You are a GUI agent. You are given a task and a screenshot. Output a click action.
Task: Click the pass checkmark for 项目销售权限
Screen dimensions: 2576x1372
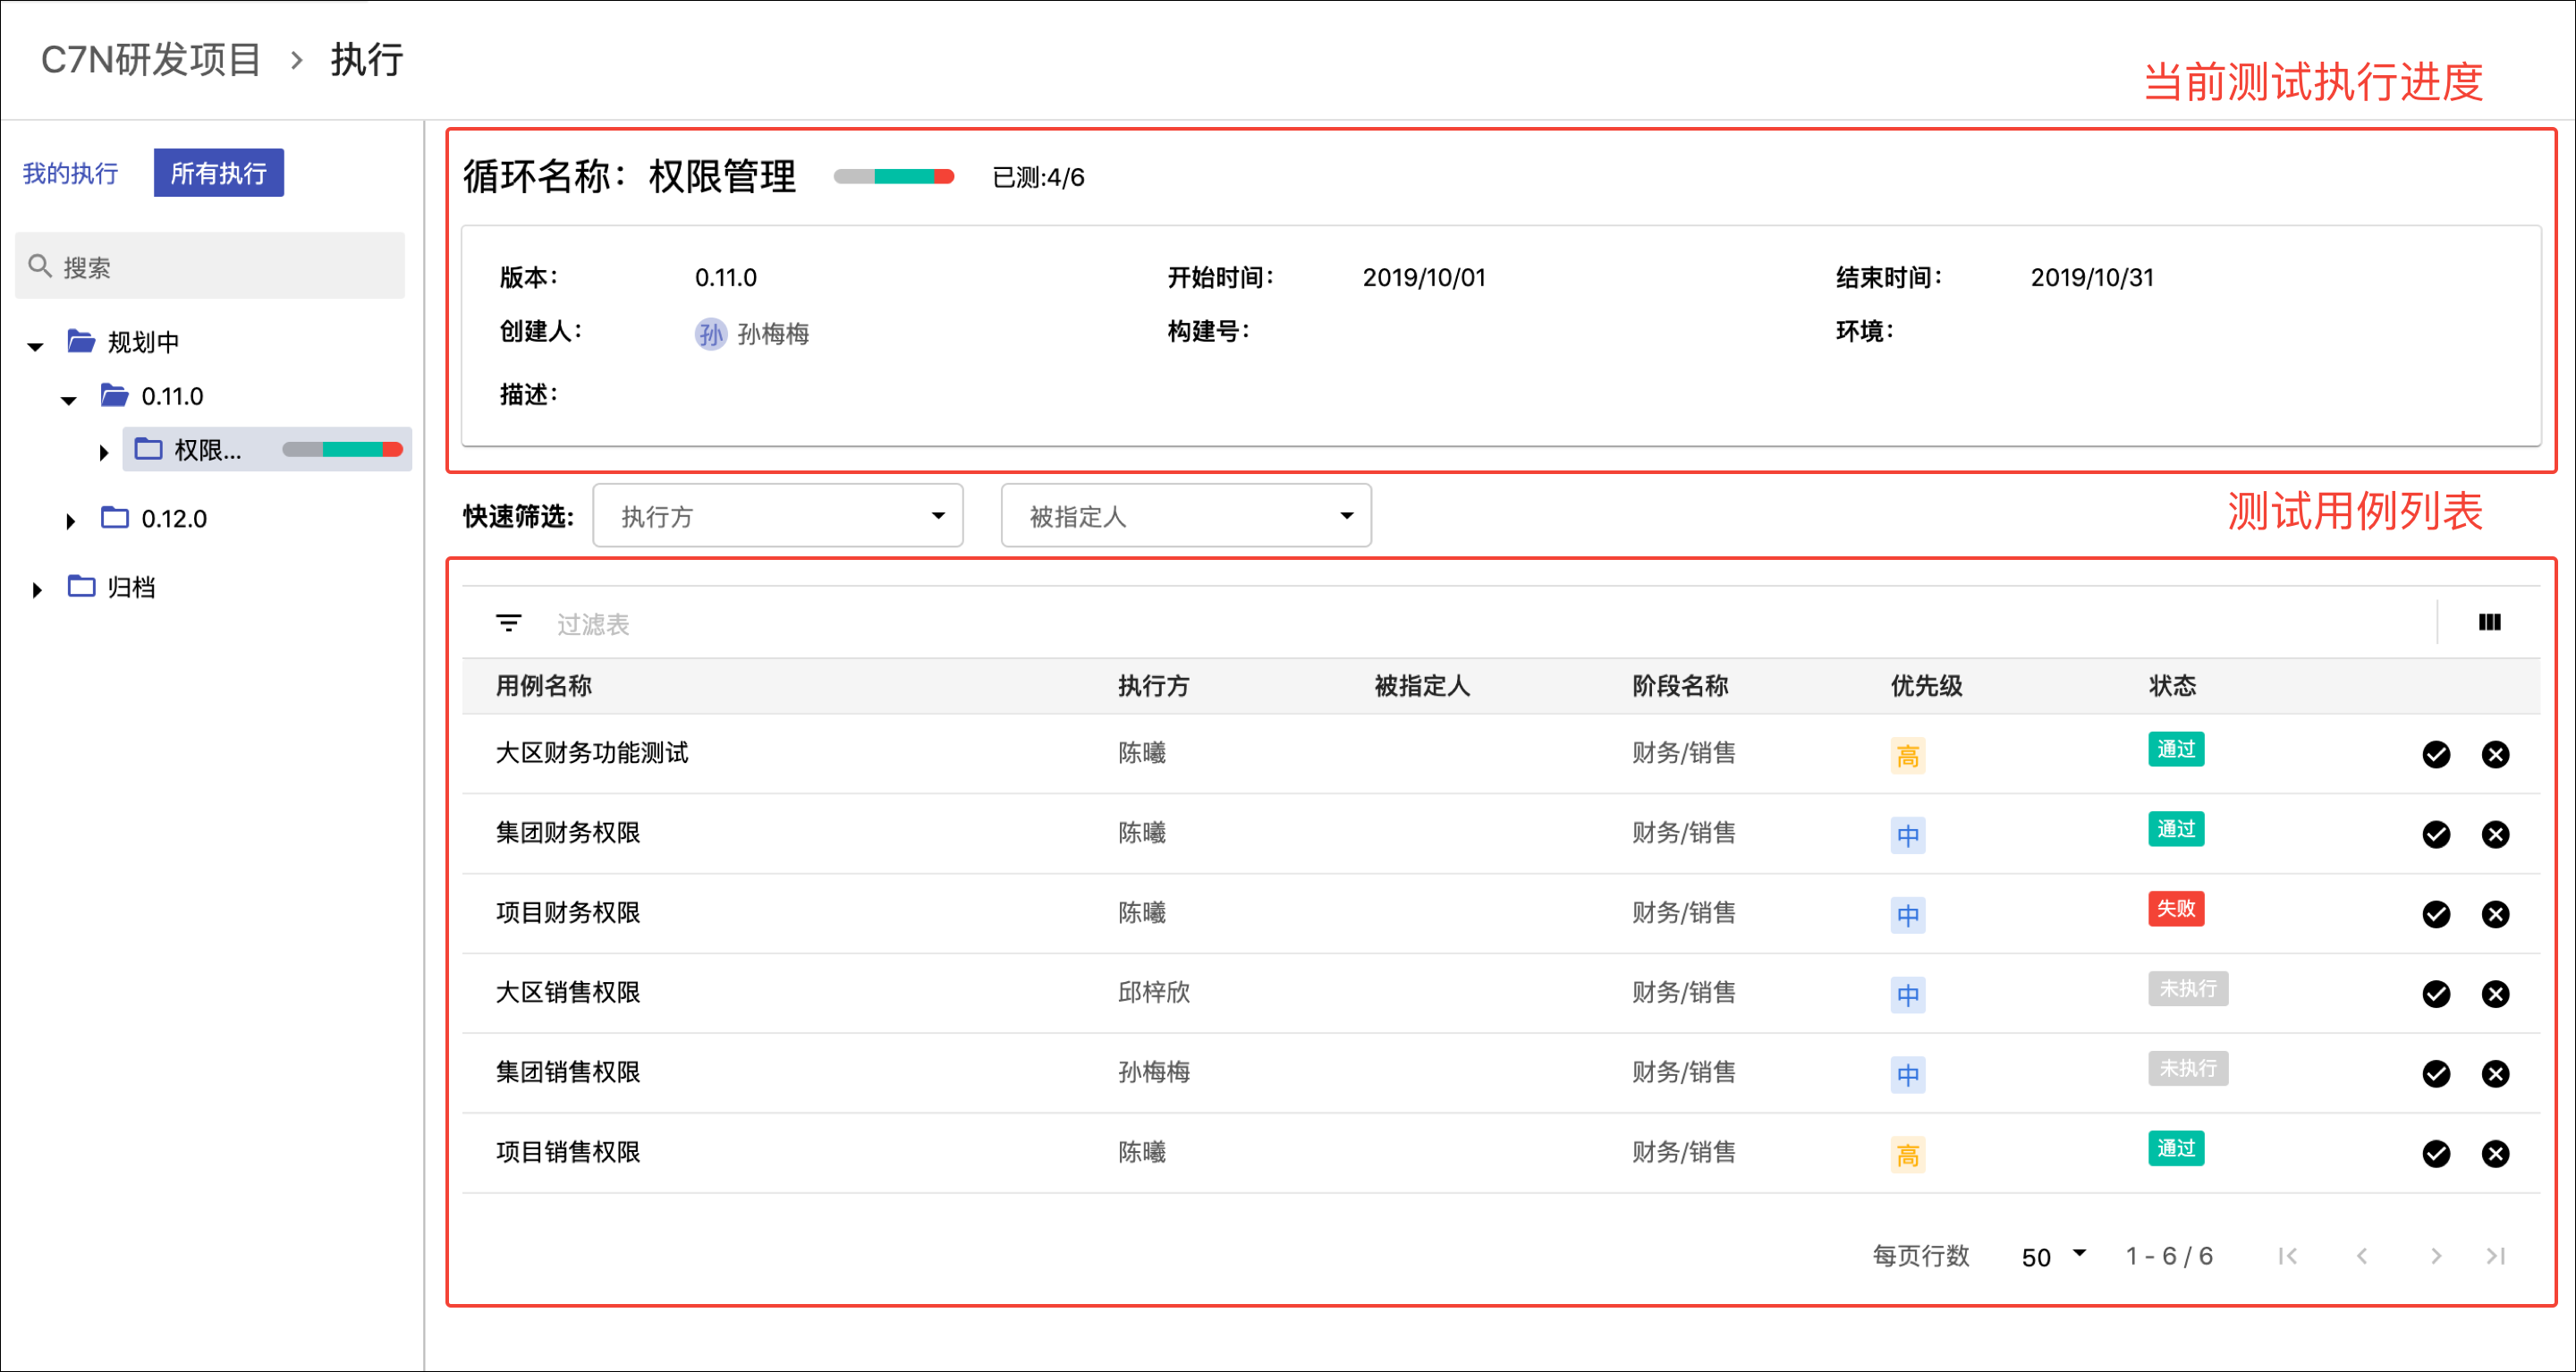click(2436, 1154)
